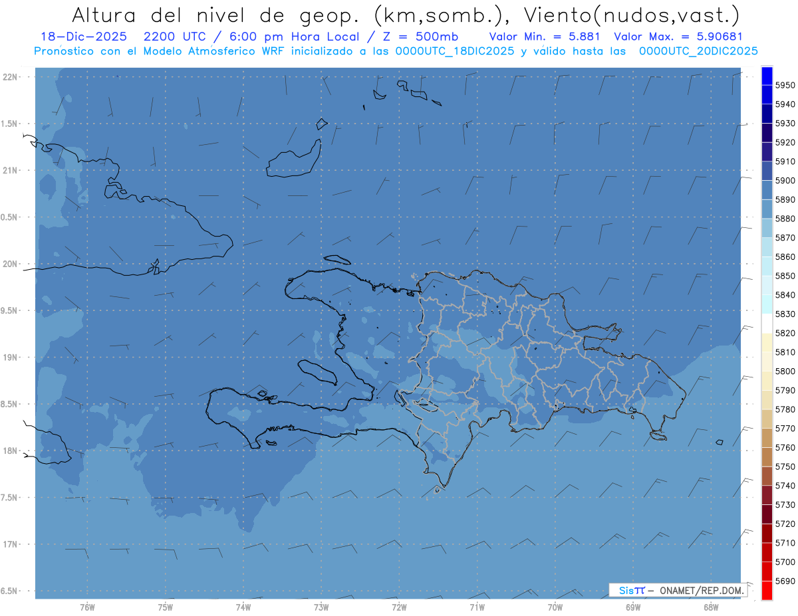This screenshot has height=616, width=798.
Task: Click the 5700 colorbar value
Action: pos(785,562)
